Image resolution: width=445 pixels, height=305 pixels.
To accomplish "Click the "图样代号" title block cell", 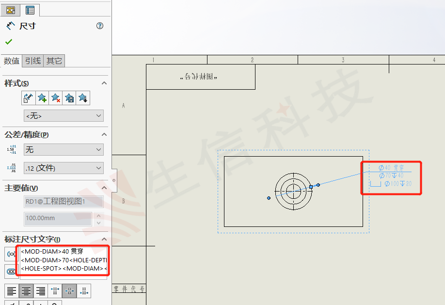I will coord(200,77).
